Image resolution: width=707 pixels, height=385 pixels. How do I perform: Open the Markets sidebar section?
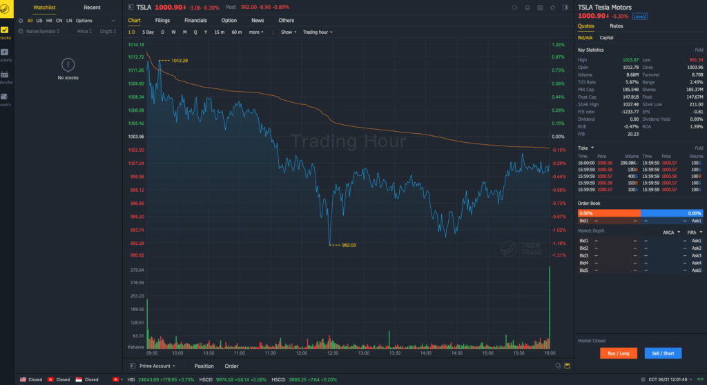5,55
